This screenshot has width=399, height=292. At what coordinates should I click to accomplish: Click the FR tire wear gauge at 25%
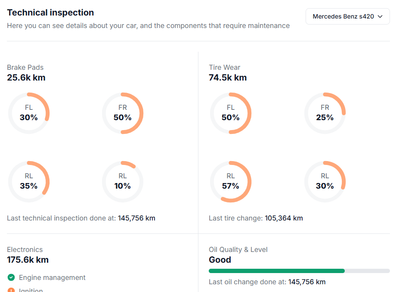coord(325,113)
